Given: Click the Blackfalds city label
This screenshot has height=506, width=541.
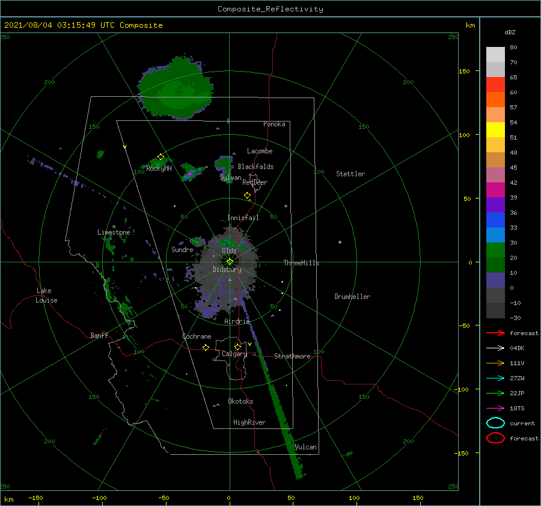Looking at the screenshot, I should [255, 167].
